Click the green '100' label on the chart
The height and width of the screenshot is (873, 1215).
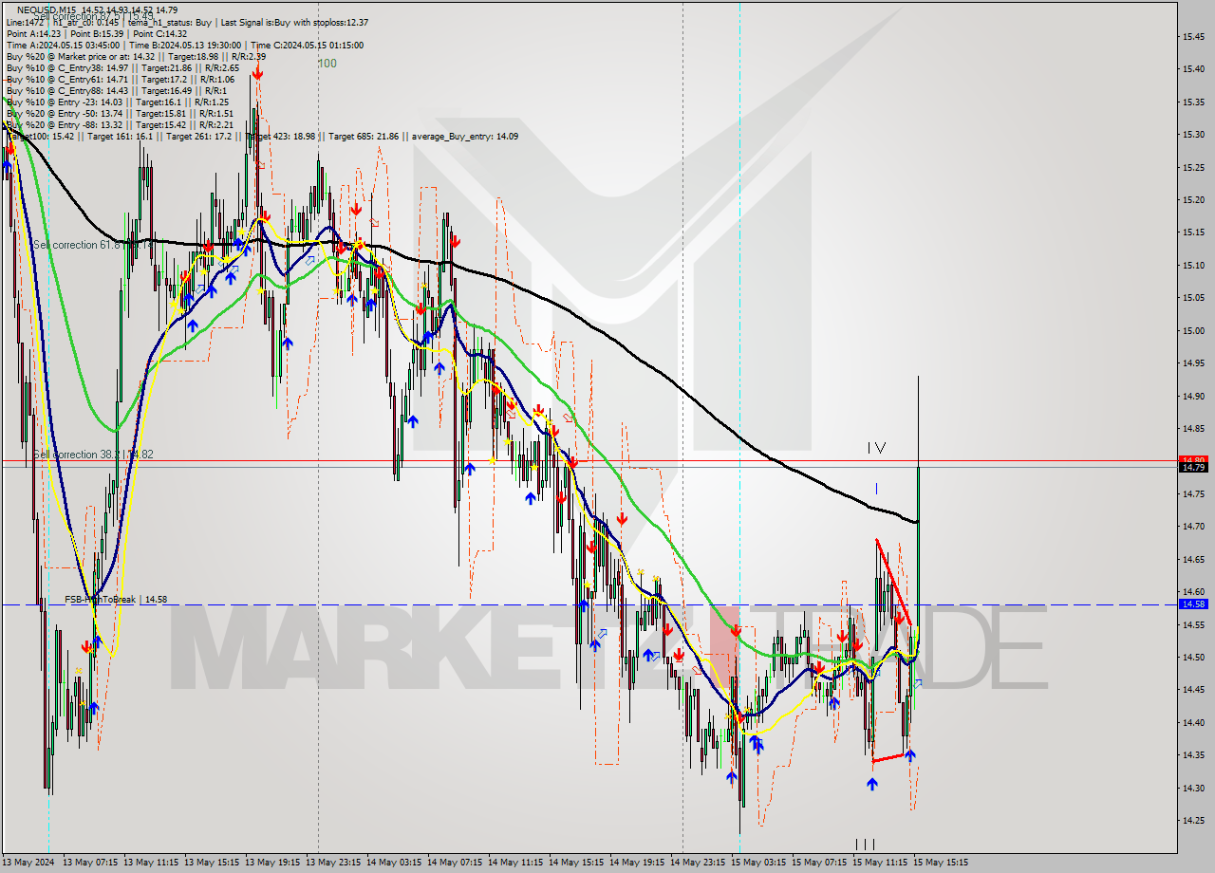point(327,64)
